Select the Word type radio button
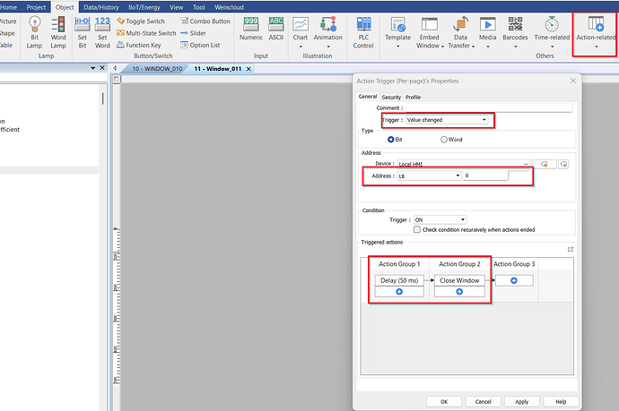619x411 pixels. (x=444, y=140)
